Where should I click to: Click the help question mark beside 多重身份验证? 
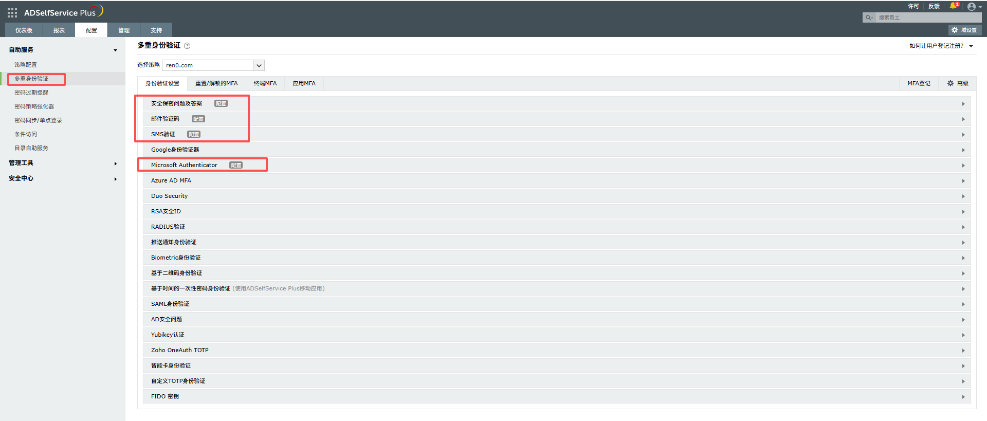tap(187, 46)
